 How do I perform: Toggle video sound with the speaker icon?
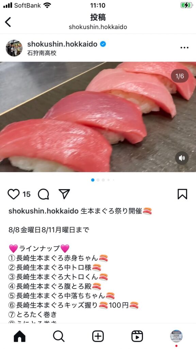tap(182, 158)
